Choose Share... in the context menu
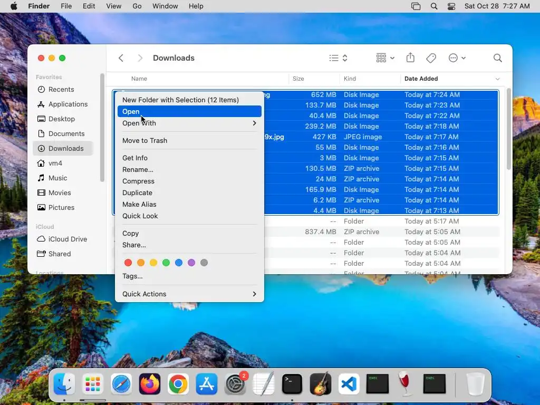 (189, 245)
